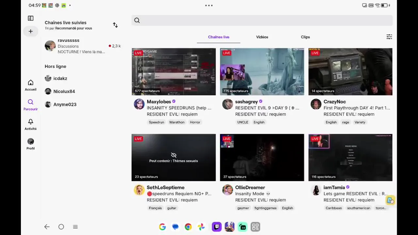Watch iamTamia stream thumbnail
The height and width of the screenshot is (235, 418).
(350, 158)
